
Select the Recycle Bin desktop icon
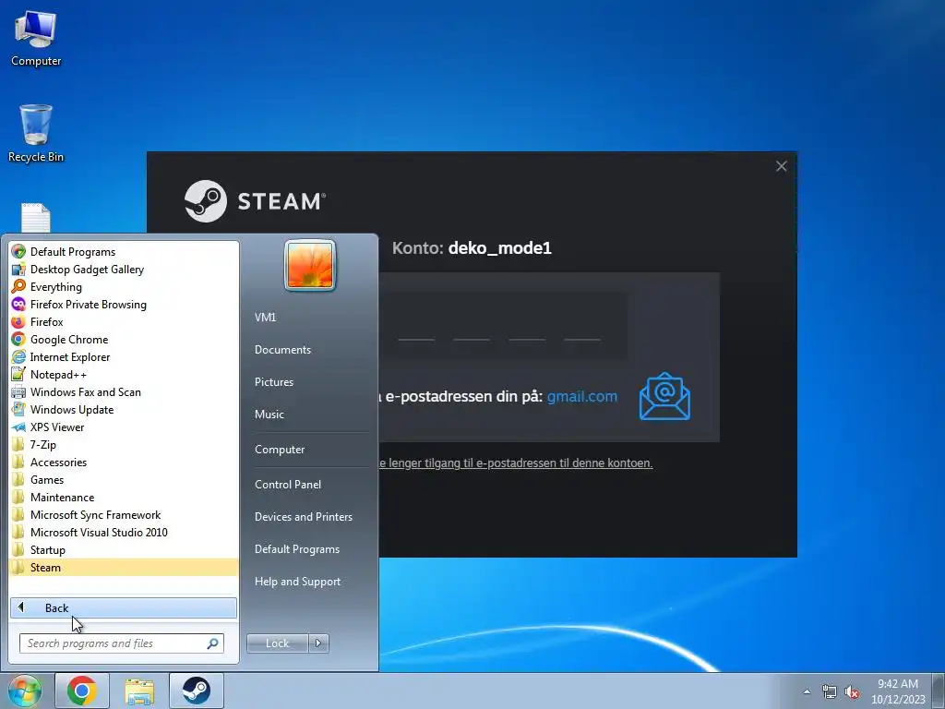coord(36,133)
